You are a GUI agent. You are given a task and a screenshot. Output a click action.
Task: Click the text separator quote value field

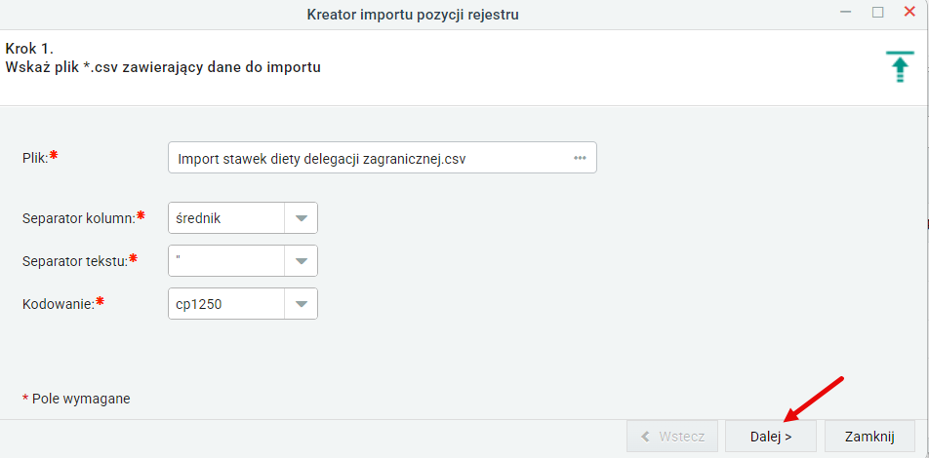click(x=226, y=260)
